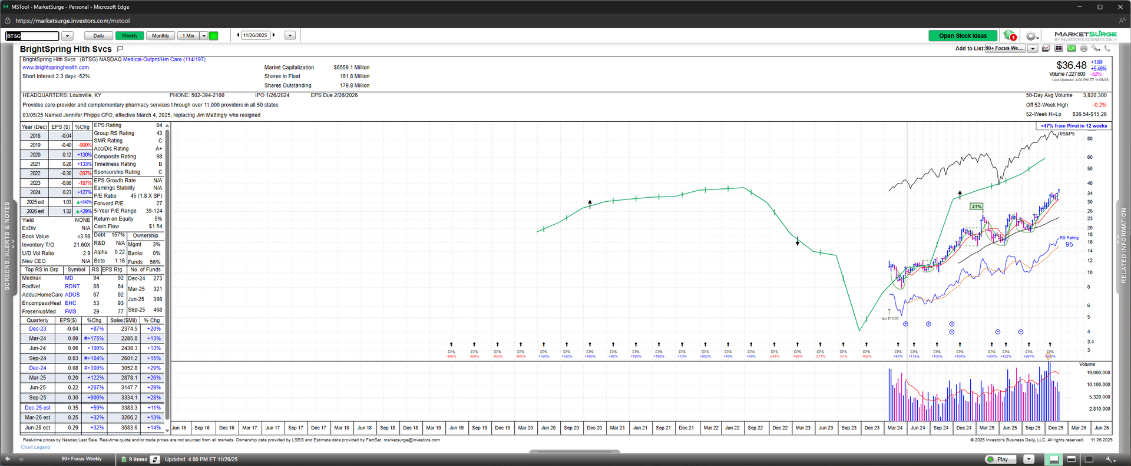The width and height of the screenshot is (1131, 466).
Task: Click the flag icon beside BrightSpring Hlth Svcs
Action: [120, 49]
